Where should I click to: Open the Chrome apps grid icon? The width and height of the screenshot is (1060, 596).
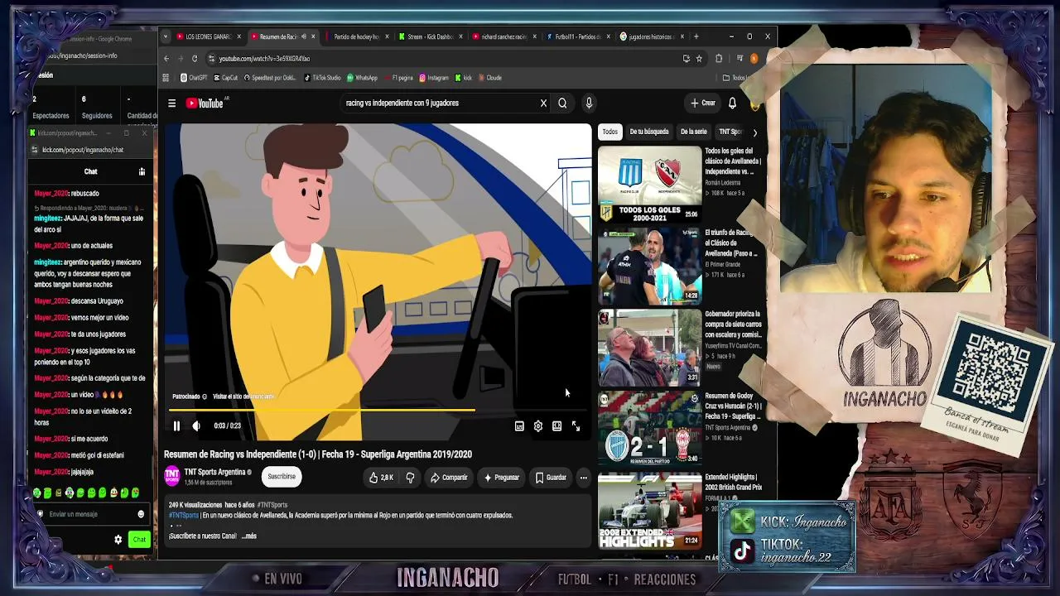click(166, 78)
